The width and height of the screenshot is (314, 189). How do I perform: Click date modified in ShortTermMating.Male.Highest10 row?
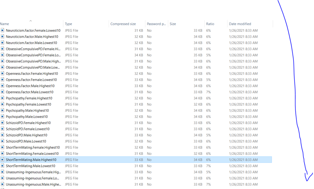pos(243,160)
